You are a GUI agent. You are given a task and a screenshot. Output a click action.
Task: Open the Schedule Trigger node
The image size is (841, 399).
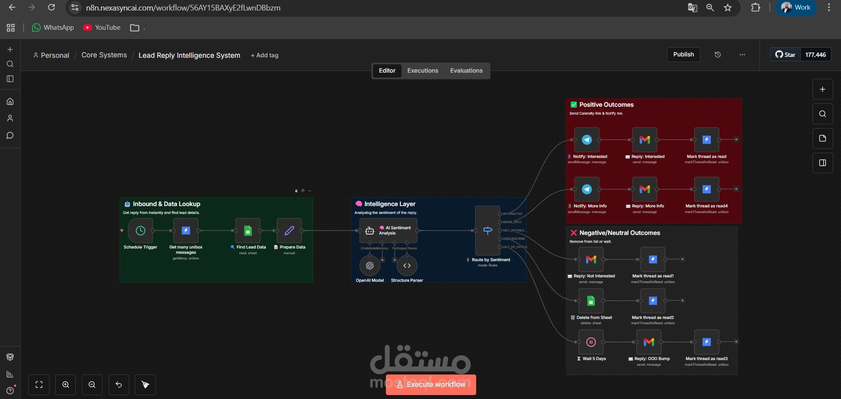[x=140, y=231]
